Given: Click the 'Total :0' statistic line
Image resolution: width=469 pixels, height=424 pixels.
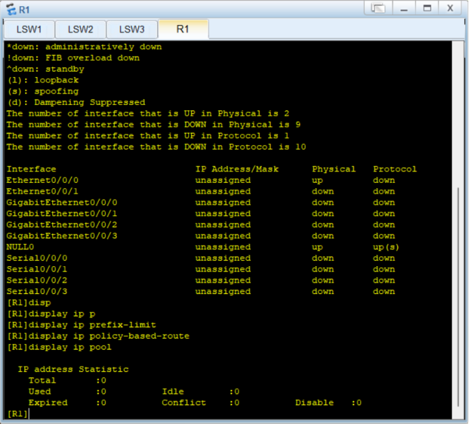Looking at the screenshot, I should (67, 380).
